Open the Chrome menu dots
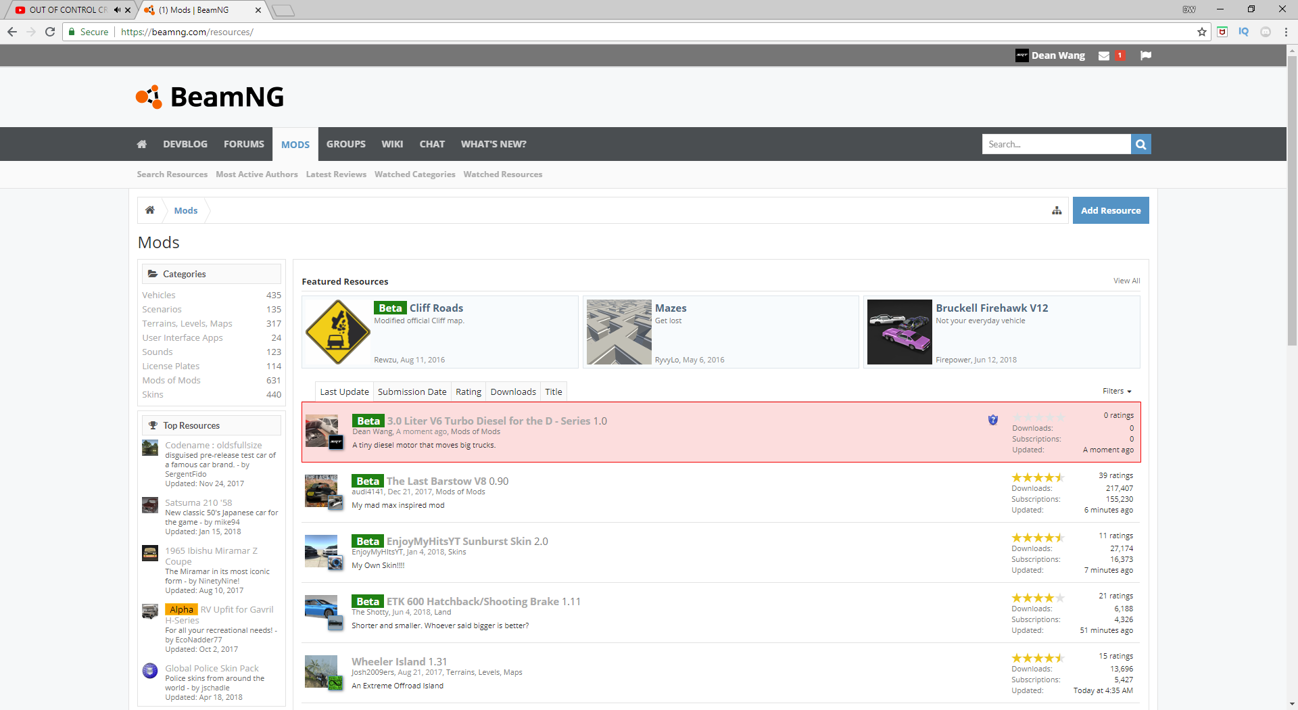 1286,32
